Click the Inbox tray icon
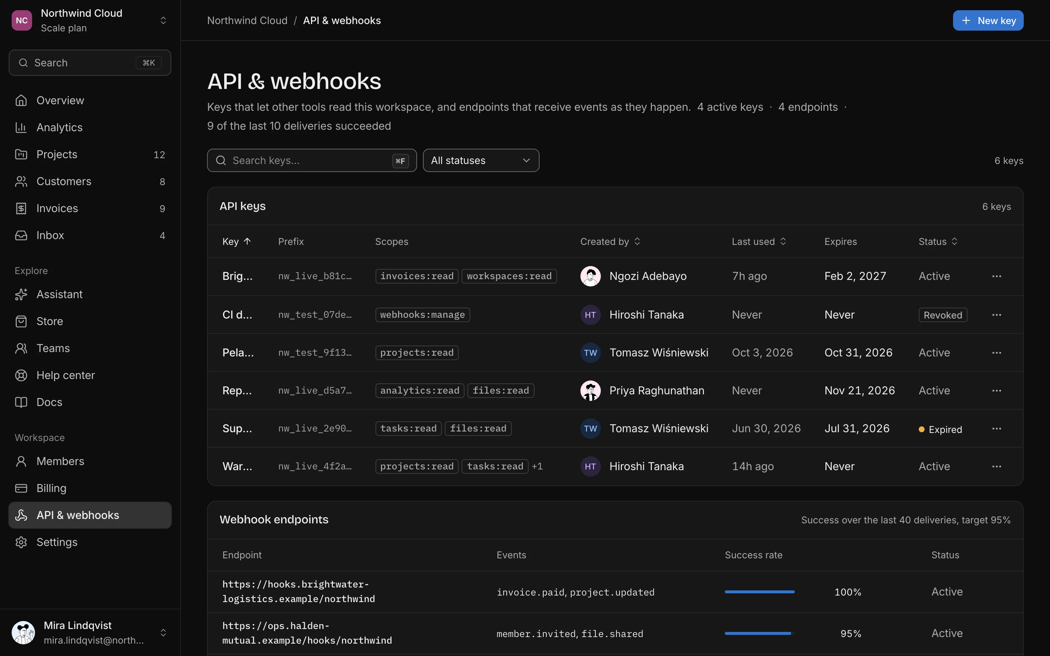Image resolution: width=1050 pixels, height=656 pixels. [21, 235]
